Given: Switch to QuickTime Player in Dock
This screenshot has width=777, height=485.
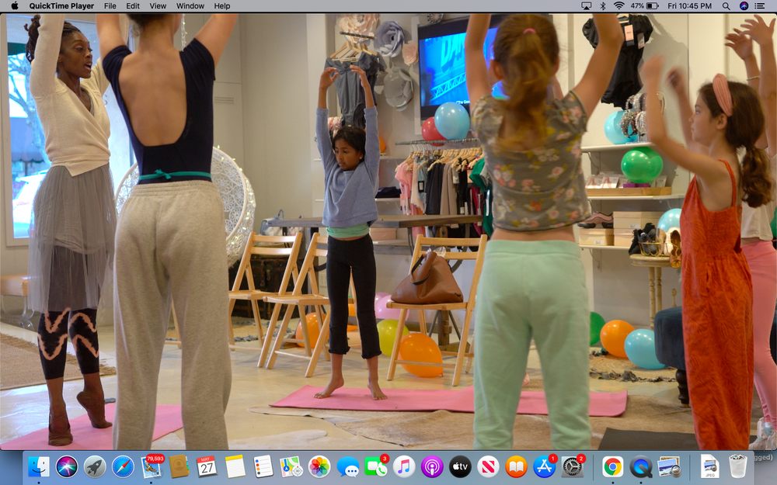Looking at the screenshot, I should tap(641, 466).
